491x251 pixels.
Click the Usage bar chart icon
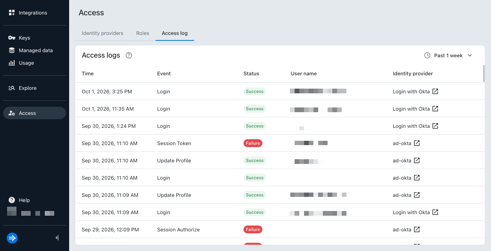(x=12, y=63)
